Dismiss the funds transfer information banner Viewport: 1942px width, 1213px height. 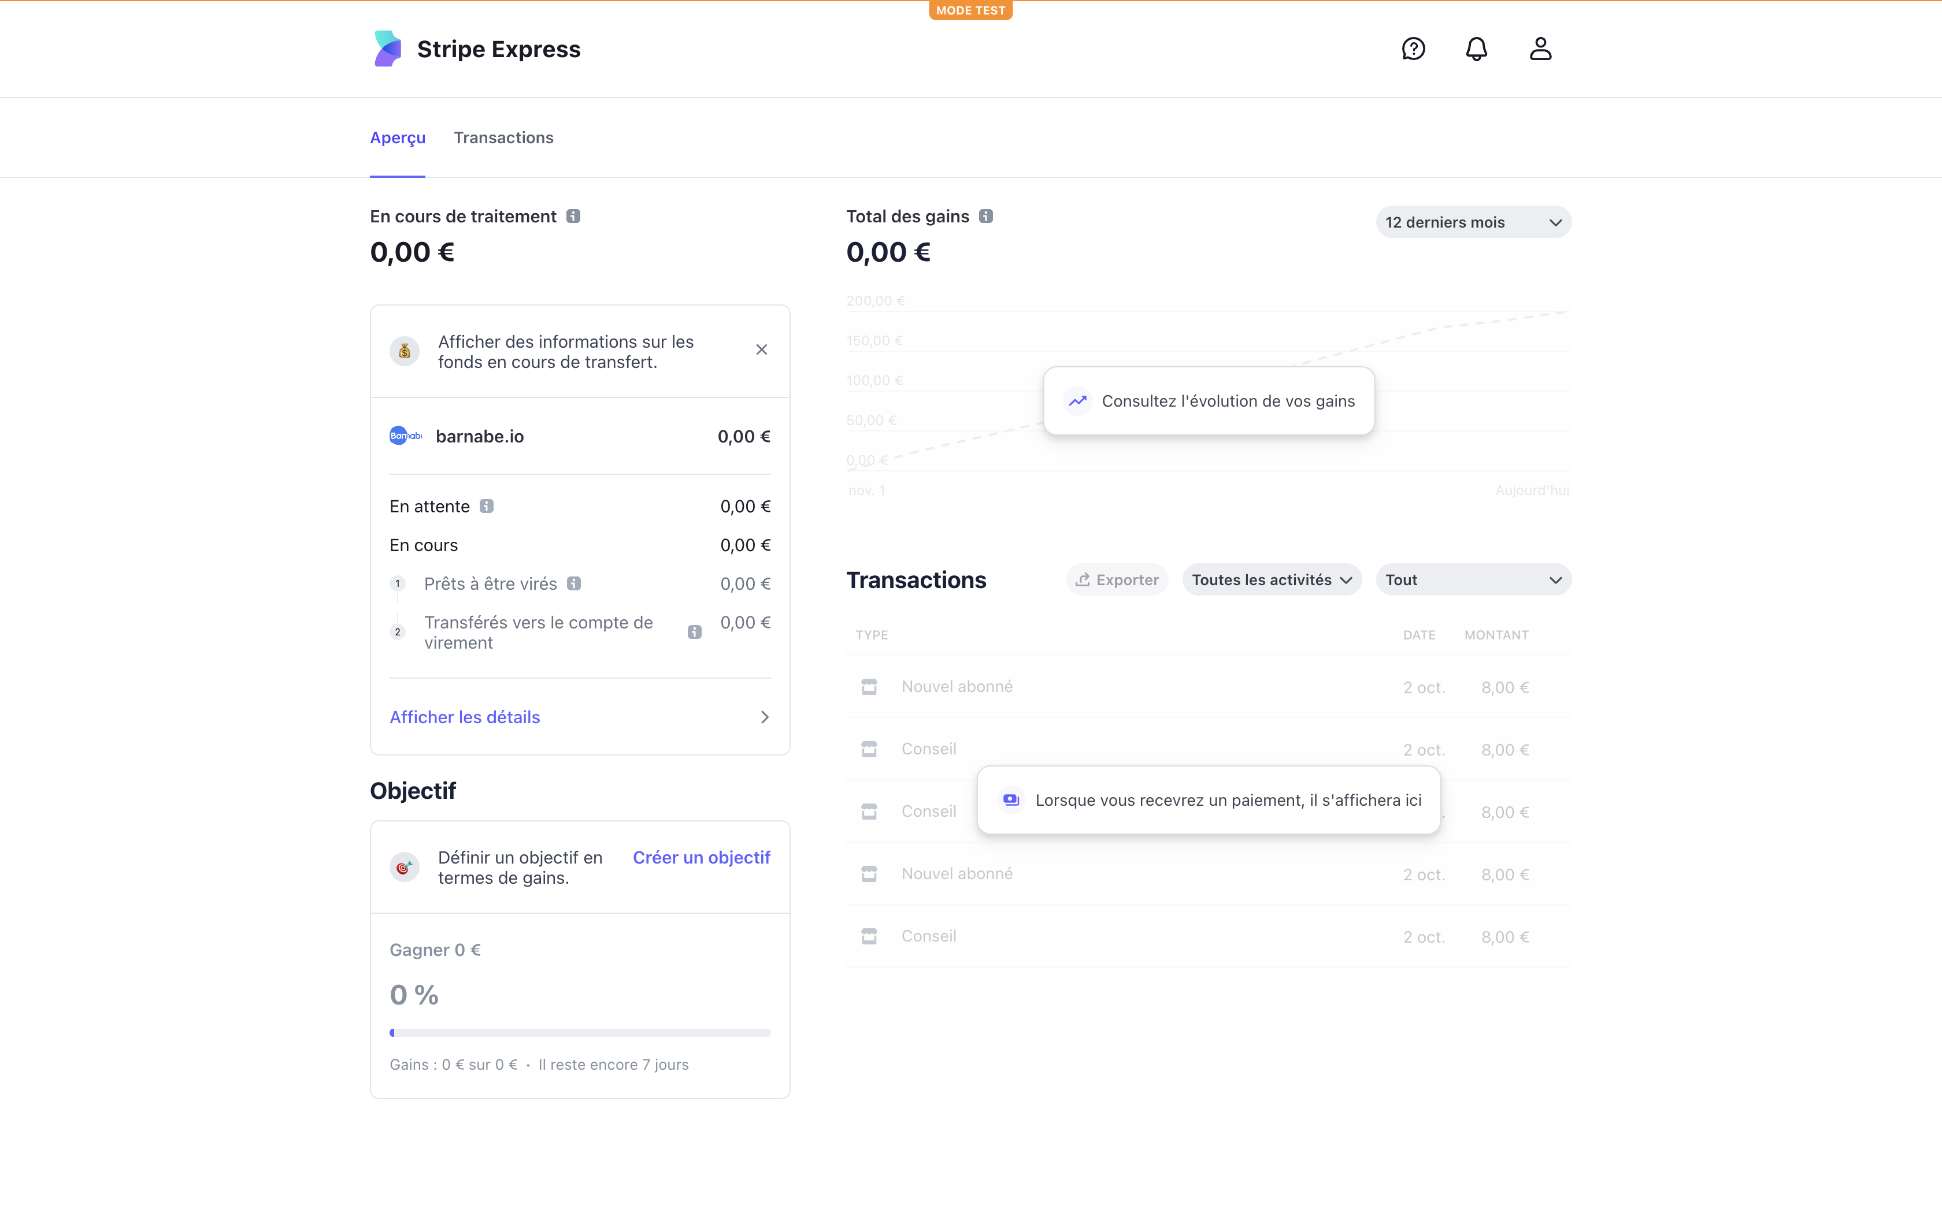point(762,350)
